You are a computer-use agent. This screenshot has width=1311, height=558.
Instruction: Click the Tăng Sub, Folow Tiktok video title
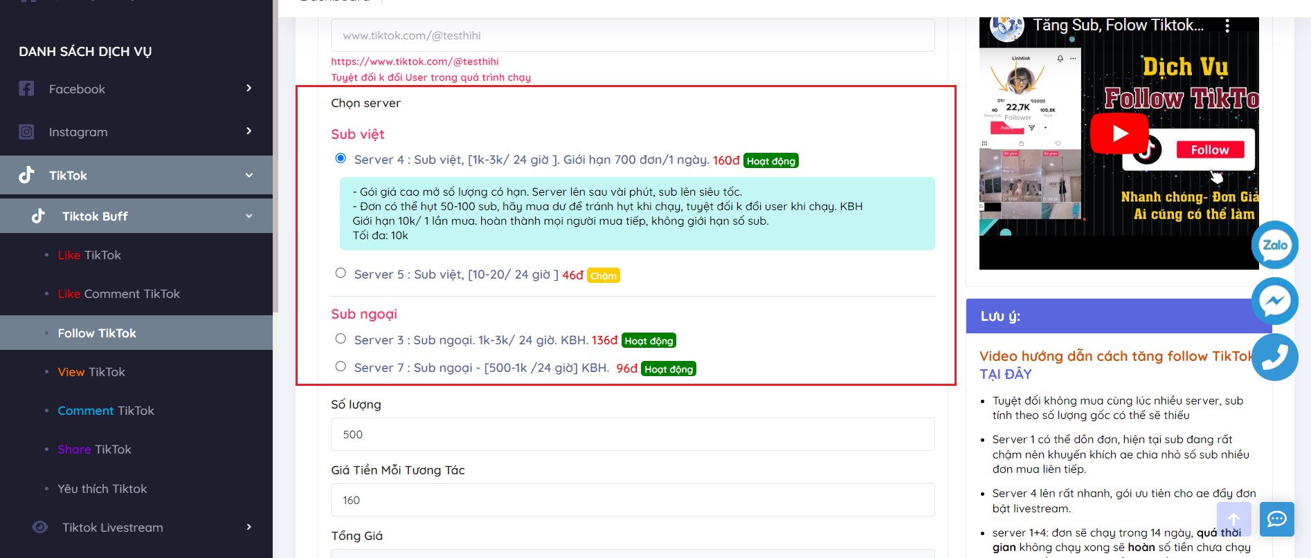coord(1119,26)
